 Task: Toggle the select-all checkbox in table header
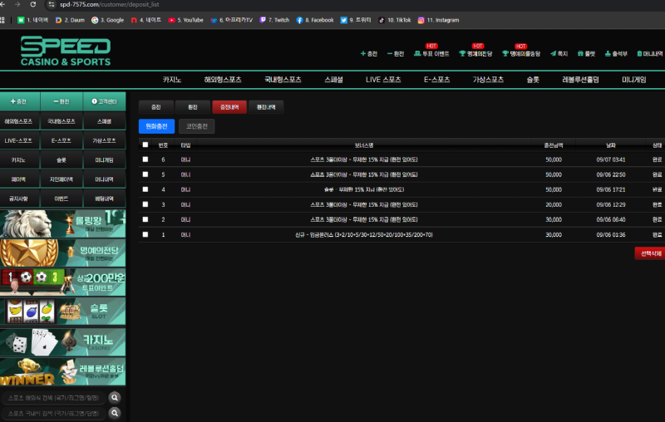pos(145,145)
